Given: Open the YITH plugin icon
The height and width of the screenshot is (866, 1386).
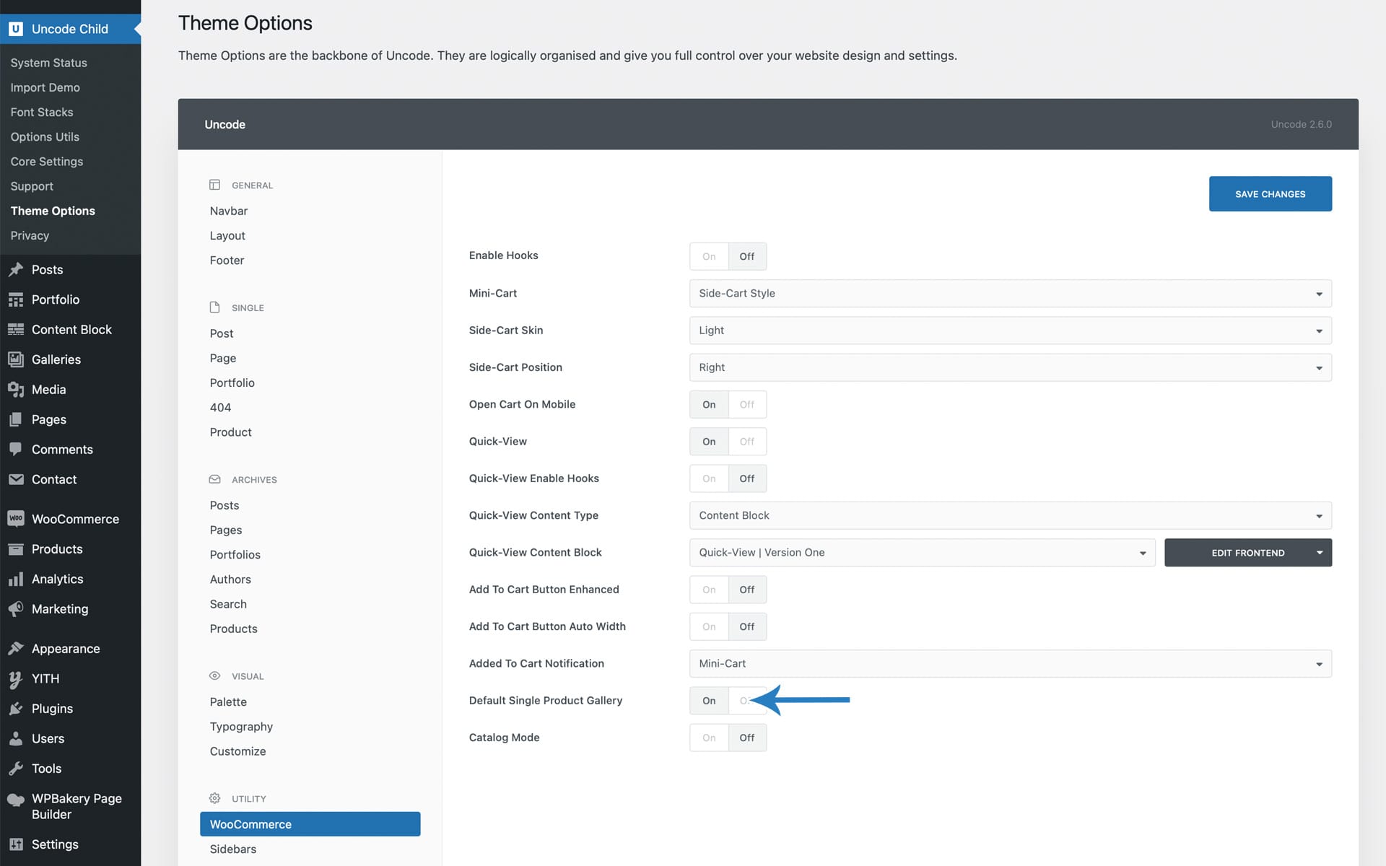Looking at the screenshot, I should tap(16, 679).
